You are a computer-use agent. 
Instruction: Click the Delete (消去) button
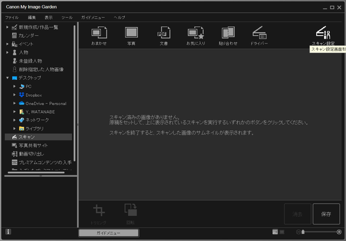297,214
